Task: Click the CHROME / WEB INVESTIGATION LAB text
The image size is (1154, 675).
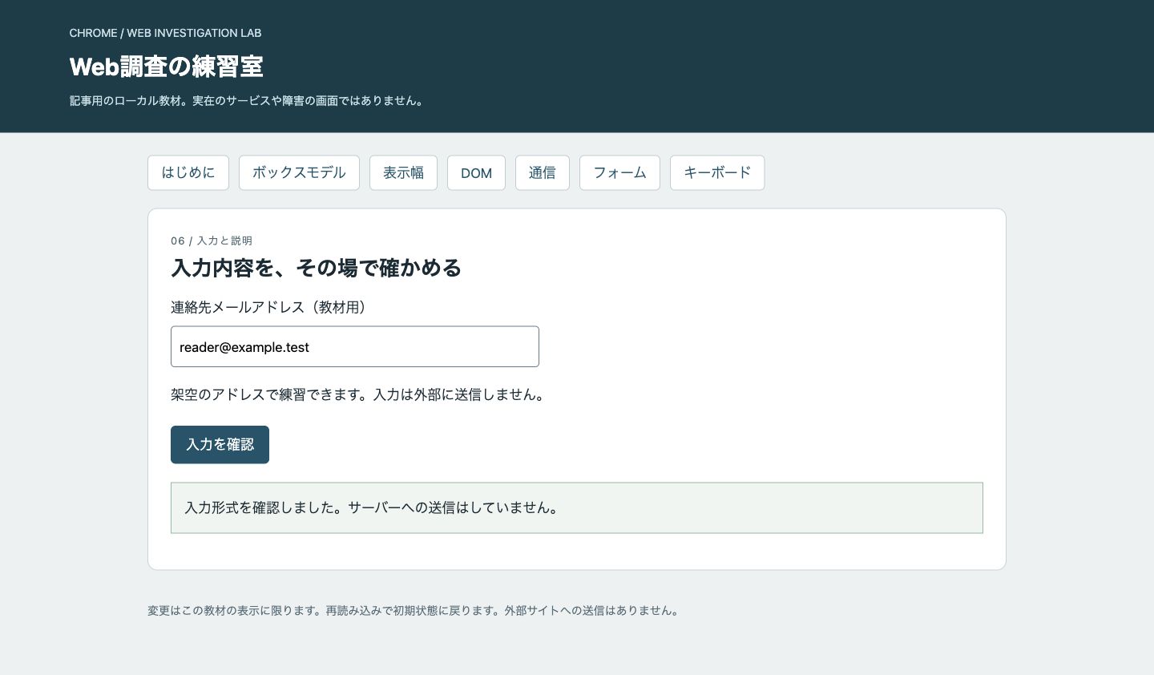Action: (x=166, y=33)
